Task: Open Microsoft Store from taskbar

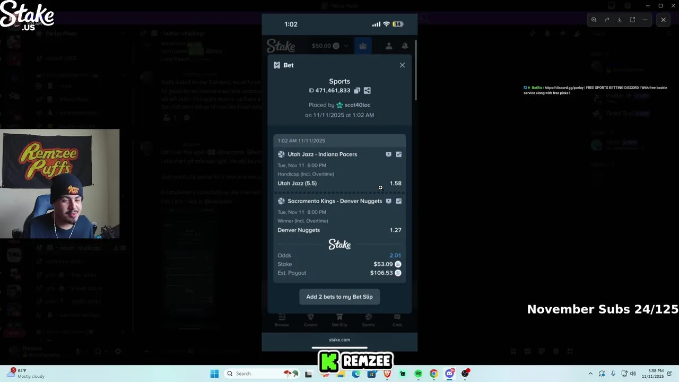Action: (x=371, y=374)
